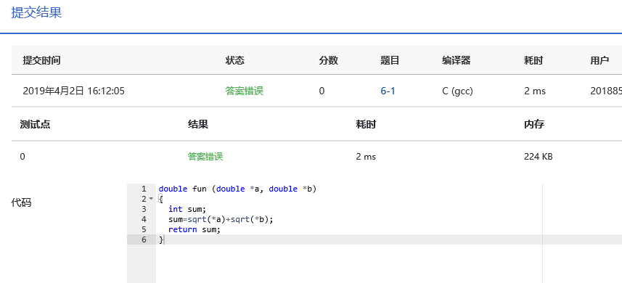Select the 分数 column header

click(329, 61)
